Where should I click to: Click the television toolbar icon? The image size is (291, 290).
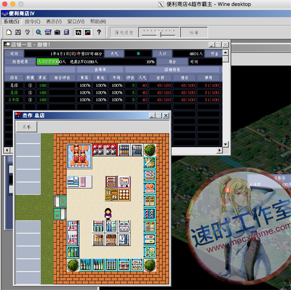pyautogui.click(x=57, y=33)
